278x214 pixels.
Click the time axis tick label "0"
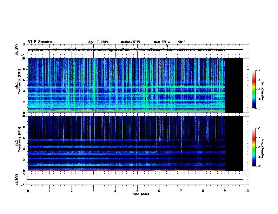coord(28,191)
